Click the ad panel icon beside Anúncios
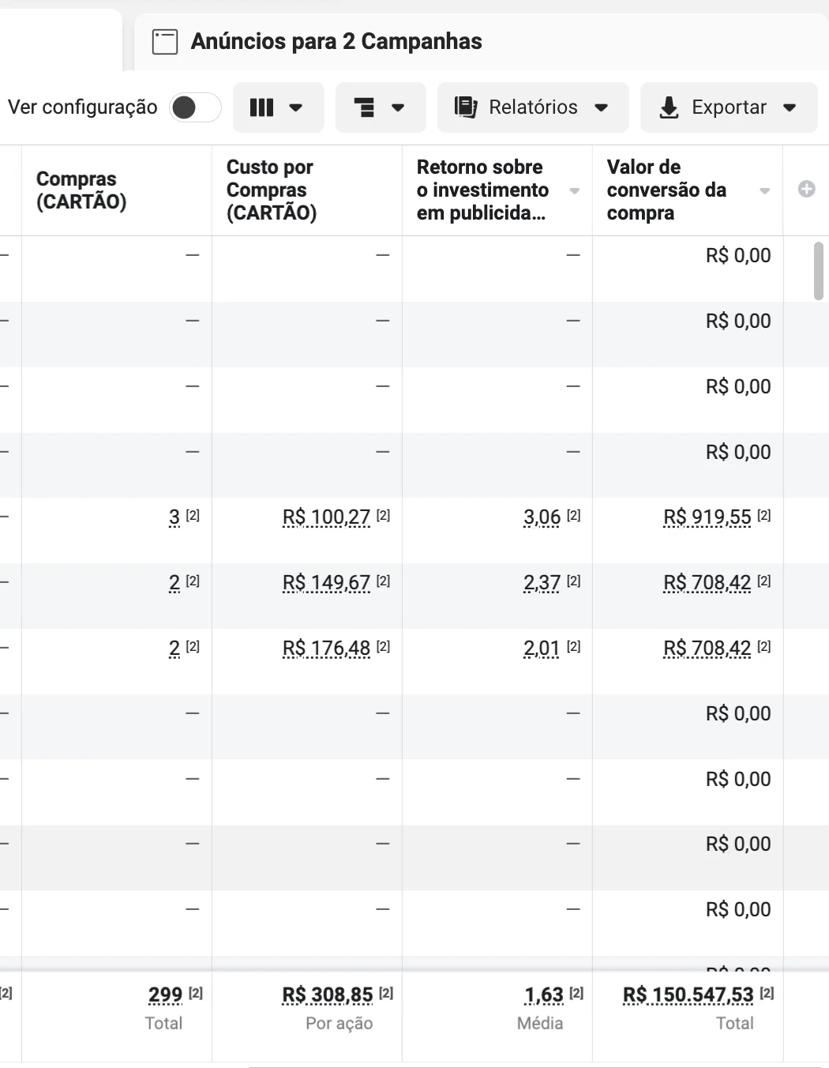The image size is (829, 1068). (x=164, y=42)
